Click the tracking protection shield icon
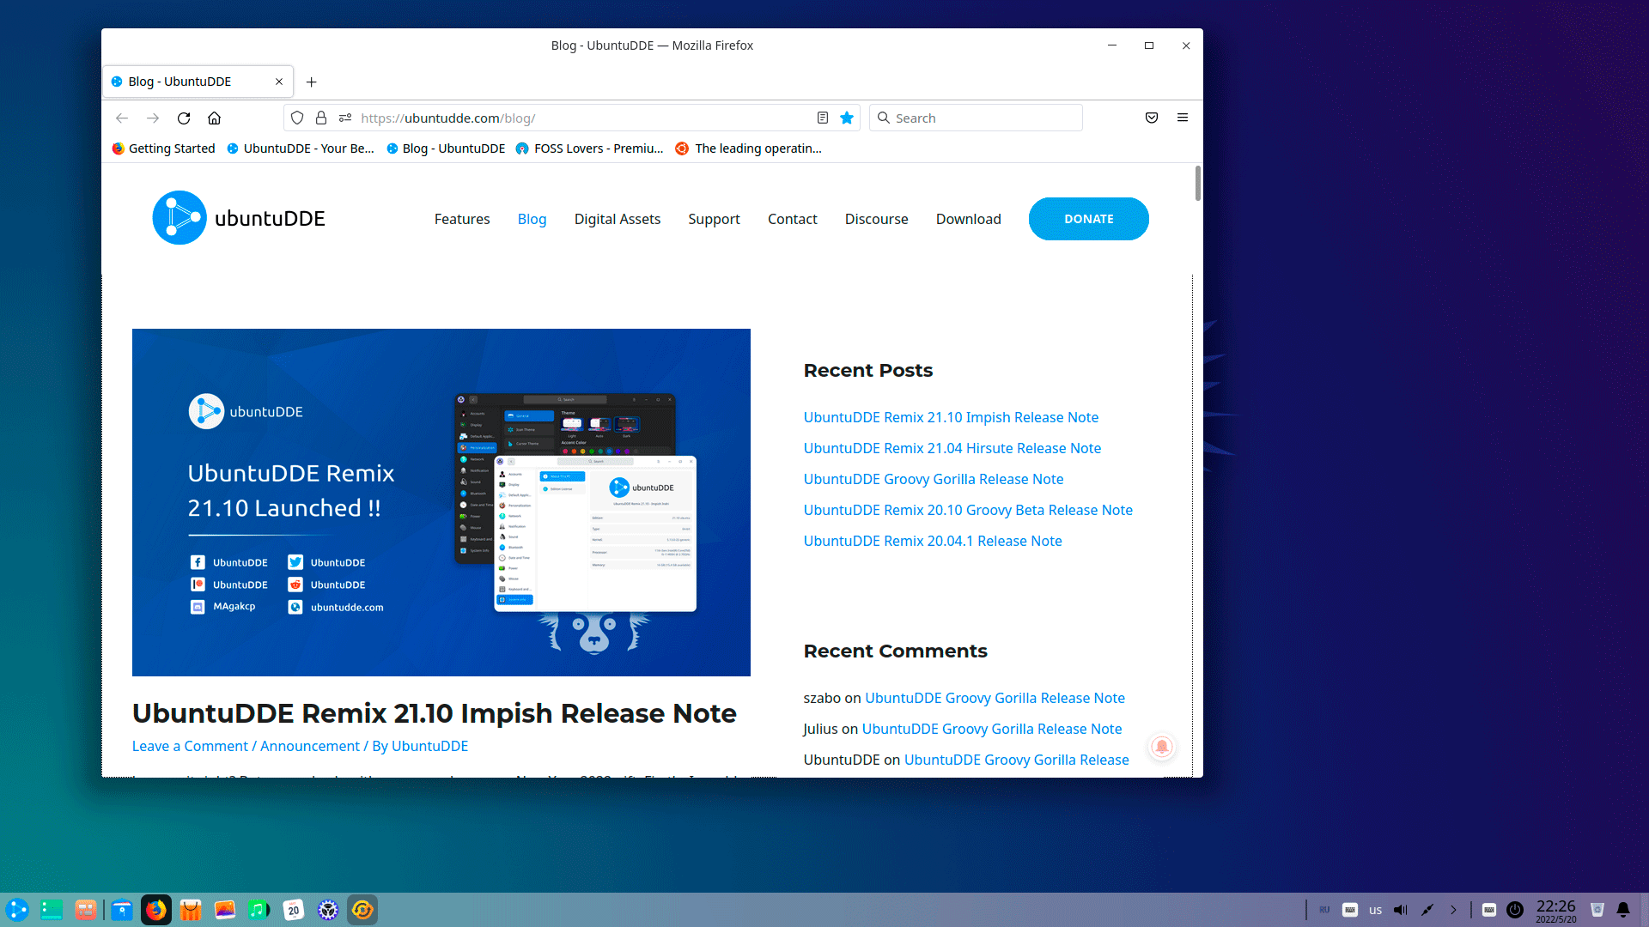The height and width of the screenshot is (927, 1649). tap(297, 118)
